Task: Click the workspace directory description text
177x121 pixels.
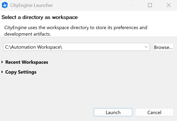Action: 76,31
